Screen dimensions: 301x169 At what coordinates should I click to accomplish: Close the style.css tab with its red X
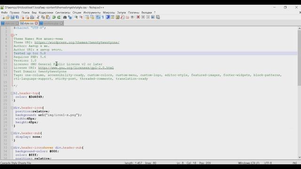click(36, 23)
